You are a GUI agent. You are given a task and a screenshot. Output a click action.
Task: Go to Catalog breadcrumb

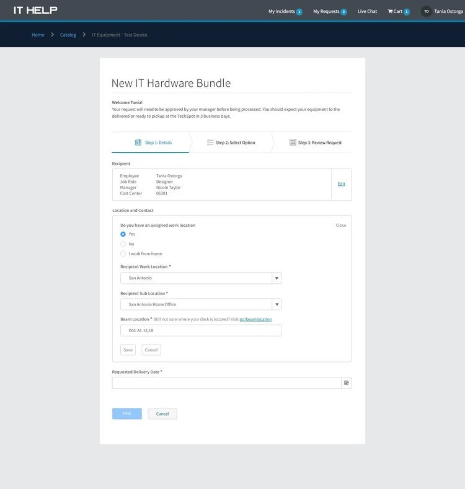[68, 35]
